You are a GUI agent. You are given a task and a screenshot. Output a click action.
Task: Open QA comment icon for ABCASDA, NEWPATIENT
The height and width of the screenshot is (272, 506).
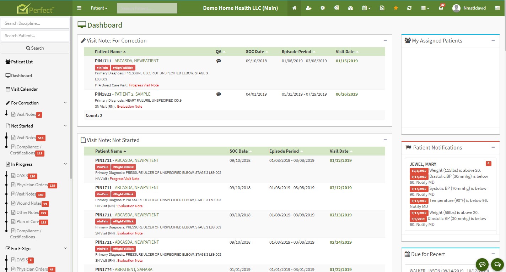219,61
